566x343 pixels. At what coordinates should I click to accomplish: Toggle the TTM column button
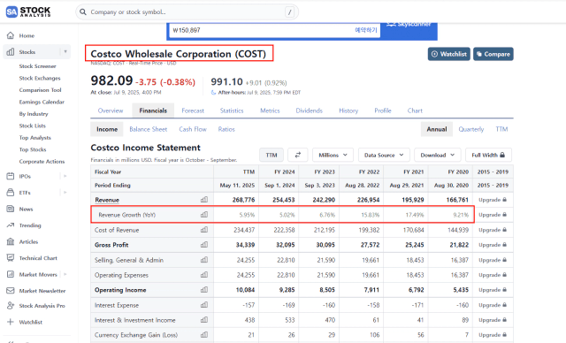272,155
